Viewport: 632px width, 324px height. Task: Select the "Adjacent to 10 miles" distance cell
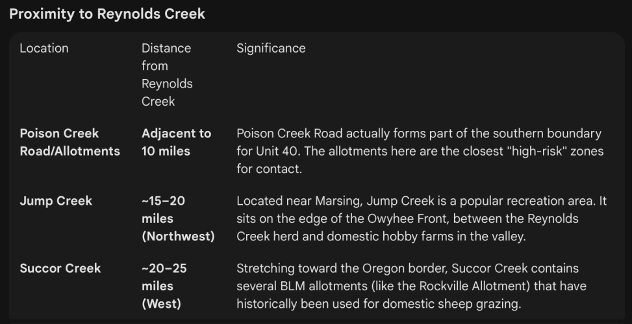pyautogui.click(x=176, y=142)
